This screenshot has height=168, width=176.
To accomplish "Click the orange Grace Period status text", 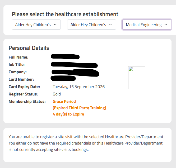I will 64,102.
